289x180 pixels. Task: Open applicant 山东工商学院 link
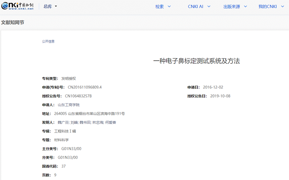[x=69, y=105]
